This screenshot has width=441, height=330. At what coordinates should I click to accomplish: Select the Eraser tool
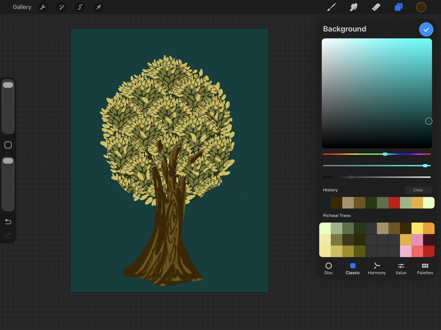(x=376, y=7)
